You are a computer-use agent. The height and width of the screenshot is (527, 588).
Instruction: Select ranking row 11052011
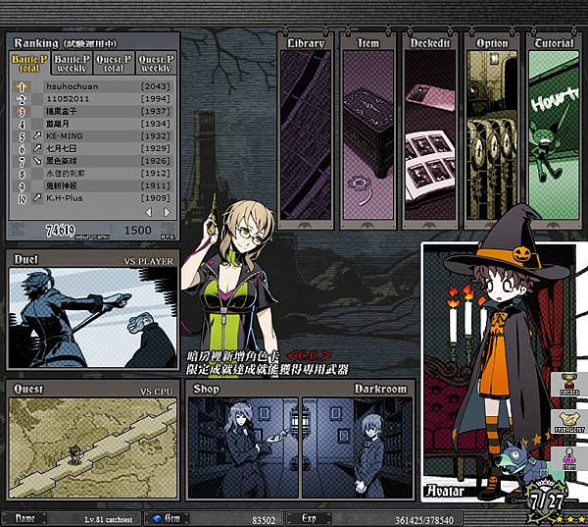[93, 99]
